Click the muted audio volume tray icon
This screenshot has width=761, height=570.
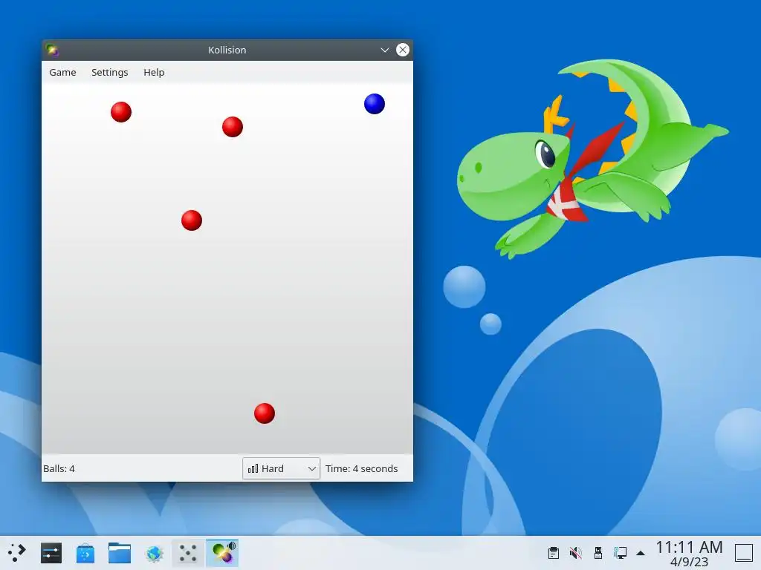(x=576, y=552)
